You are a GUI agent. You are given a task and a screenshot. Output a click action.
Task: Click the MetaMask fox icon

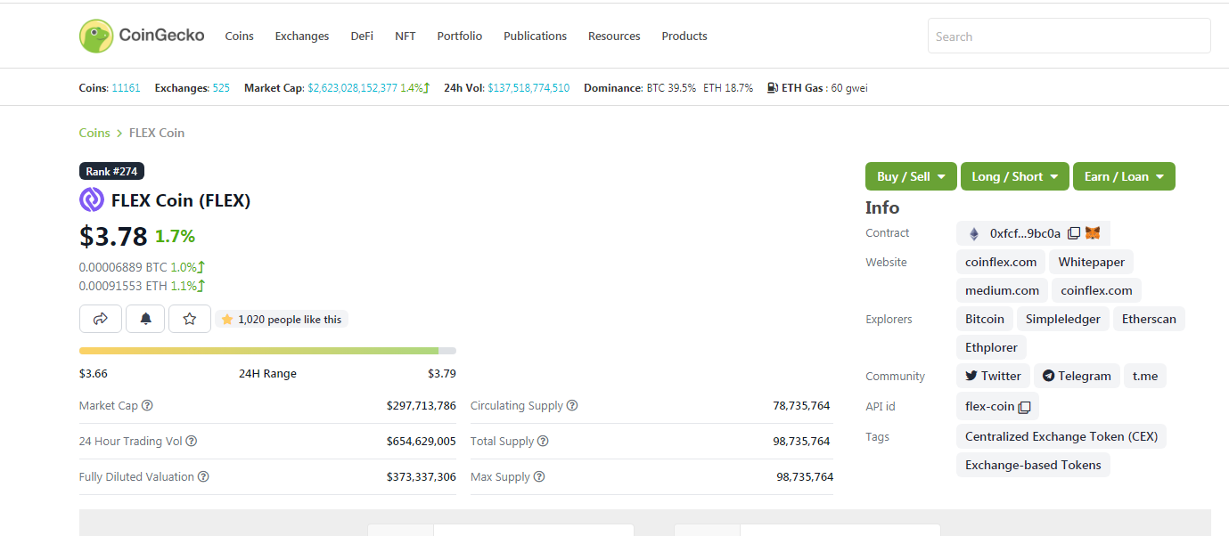pos(1093,233)
